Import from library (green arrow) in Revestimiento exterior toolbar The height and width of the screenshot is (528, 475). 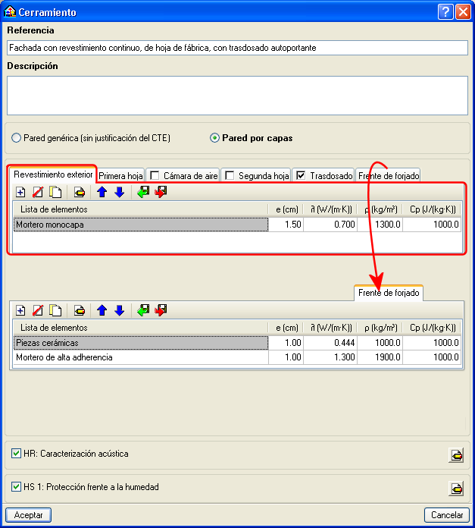tap(143, 192)
